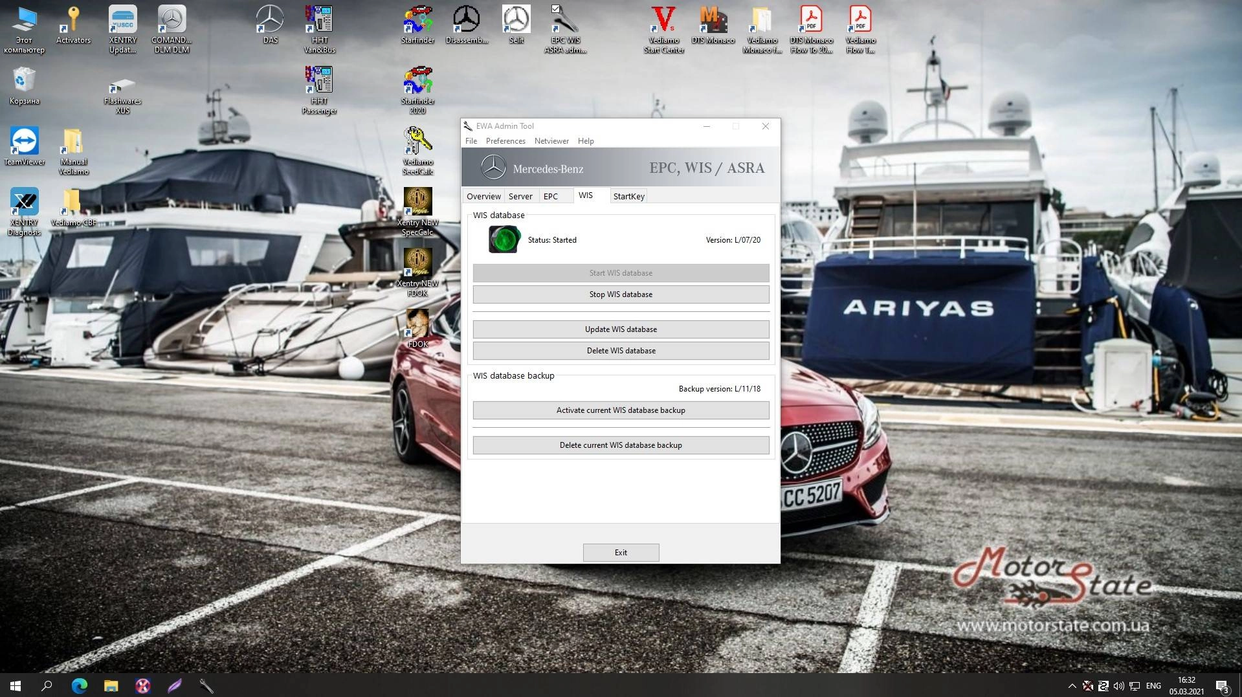The width and height of the screenshot is (1242, 697).
Task: Open Vediamo CBF folder
Action: click(73, 207)
